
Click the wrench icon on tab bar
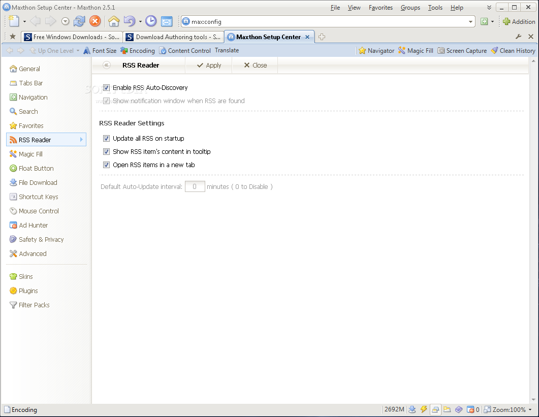tap(518, 37)
